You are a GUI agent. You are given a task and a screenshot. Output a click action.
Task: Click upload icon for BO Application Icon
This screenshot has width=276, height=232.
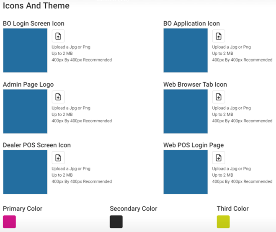(218, 36)
